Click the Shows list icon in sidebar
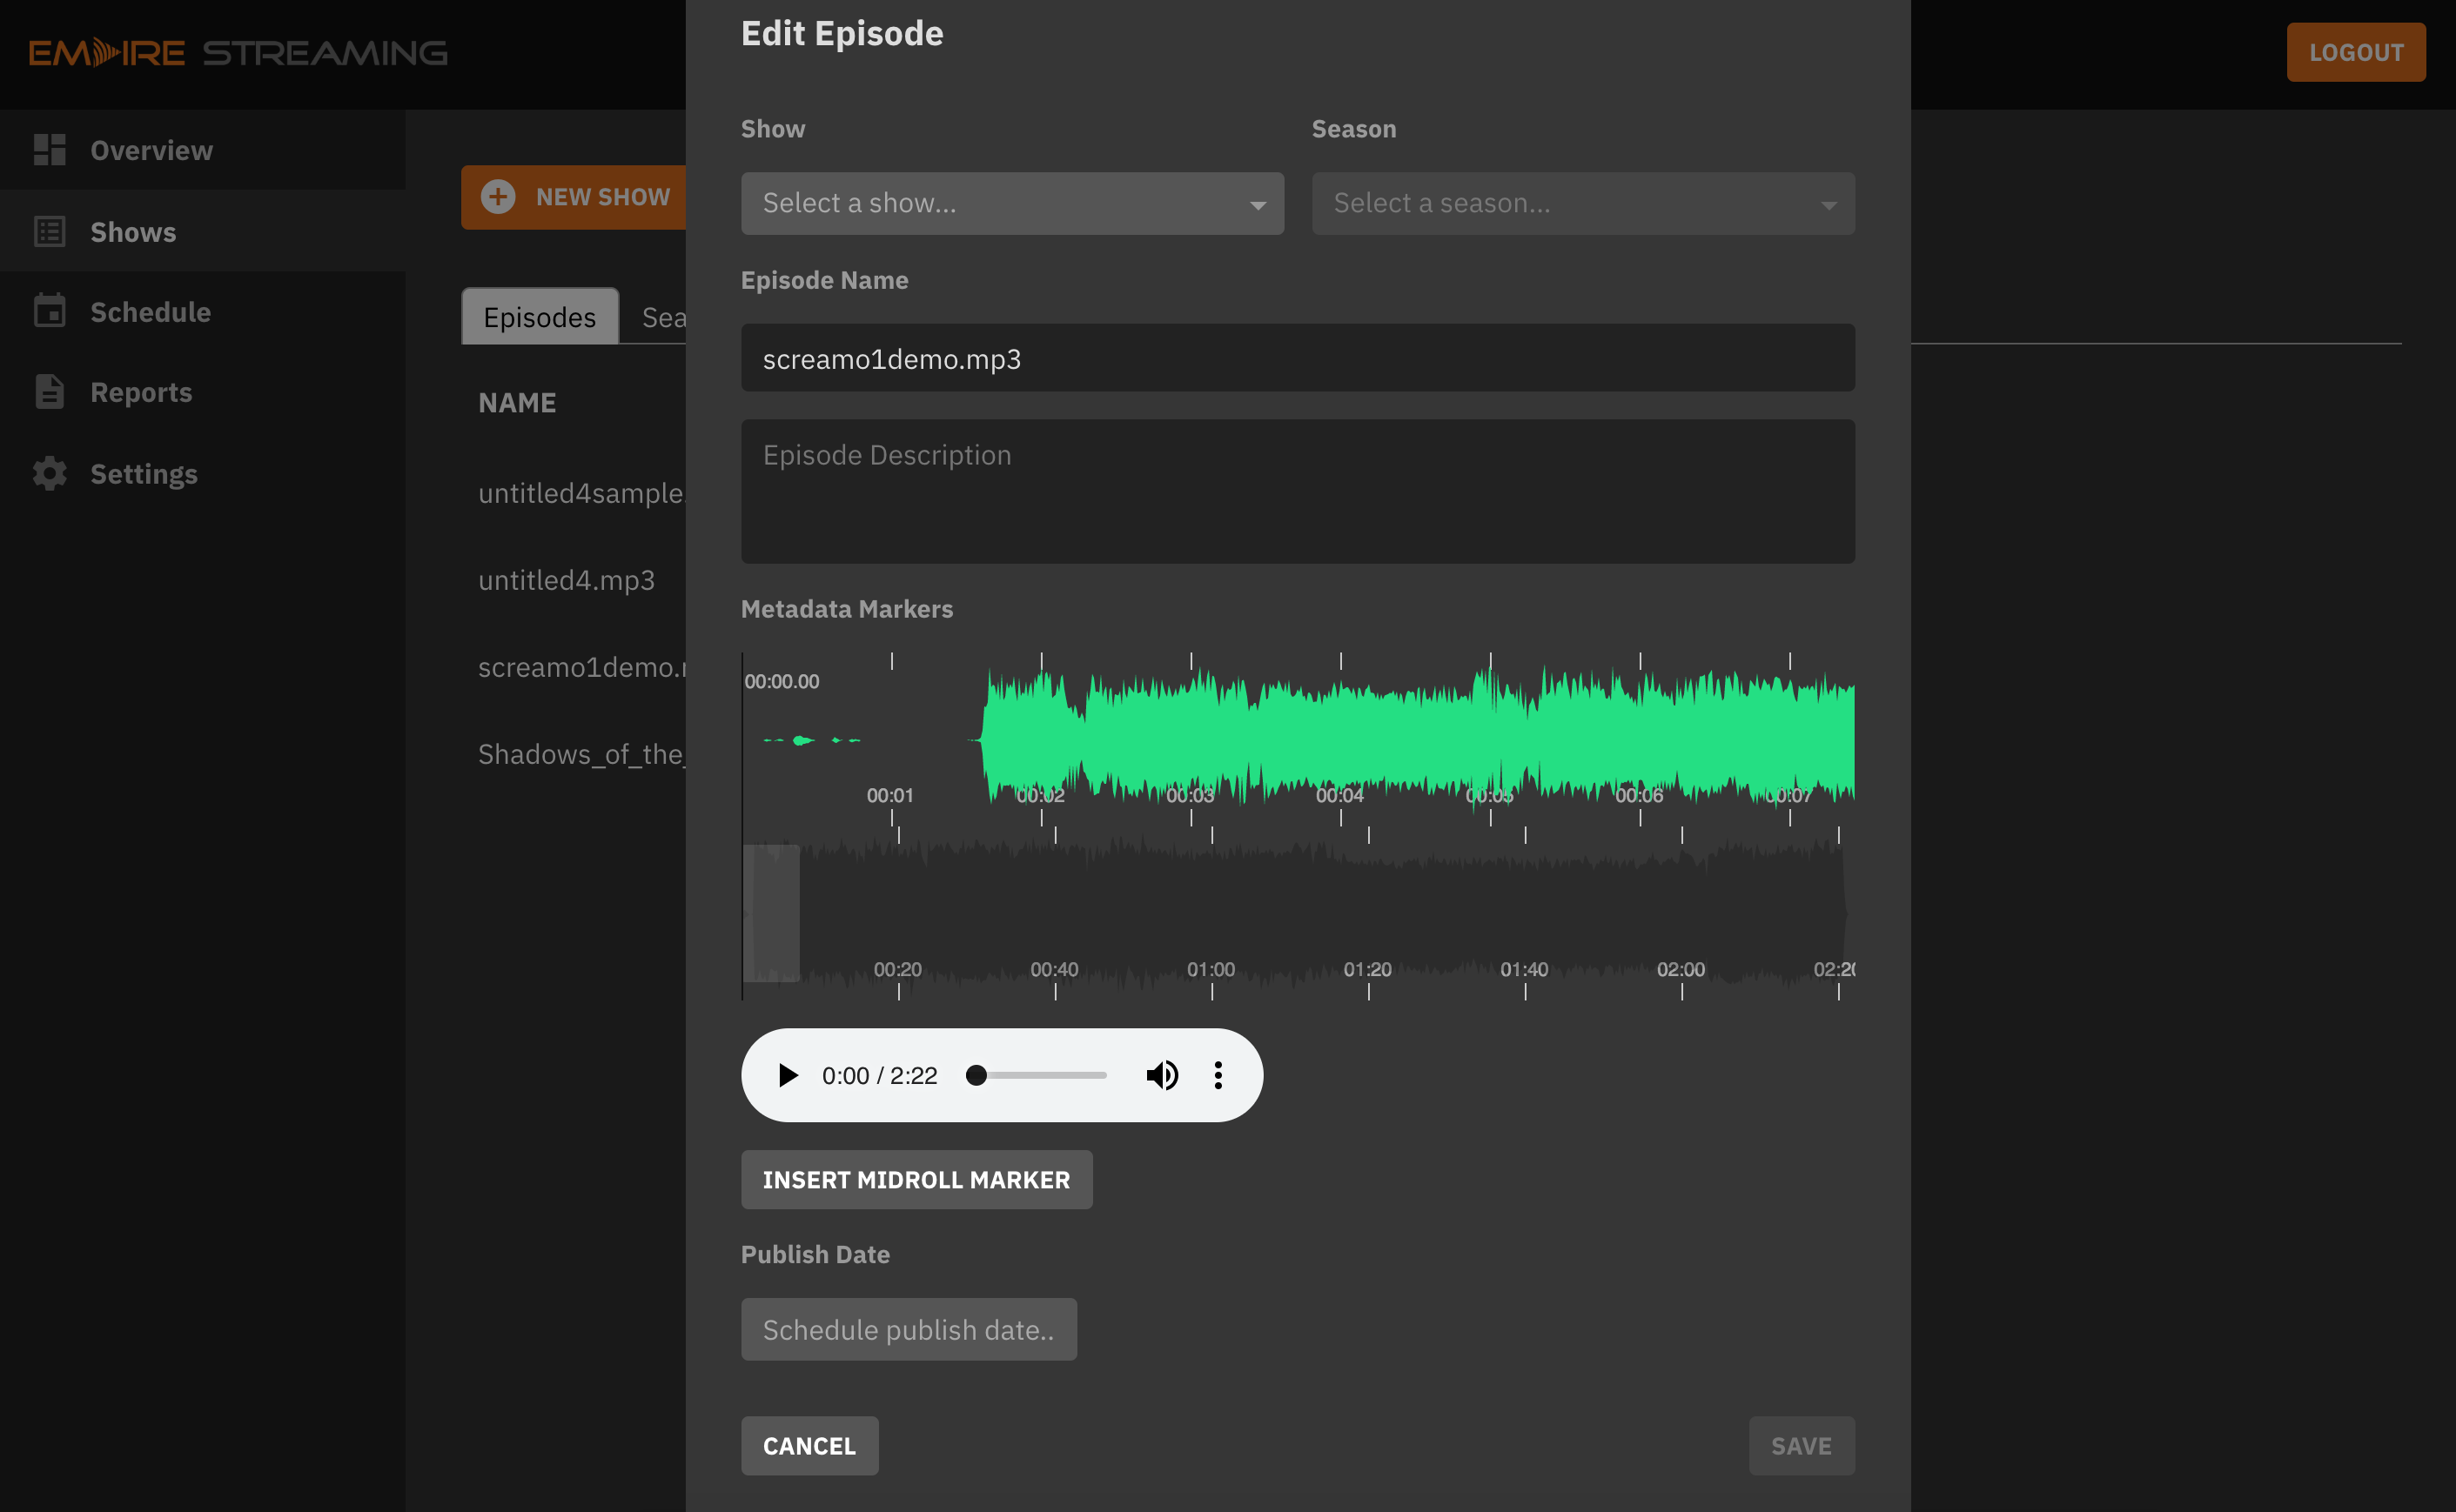 click(49, 232)
